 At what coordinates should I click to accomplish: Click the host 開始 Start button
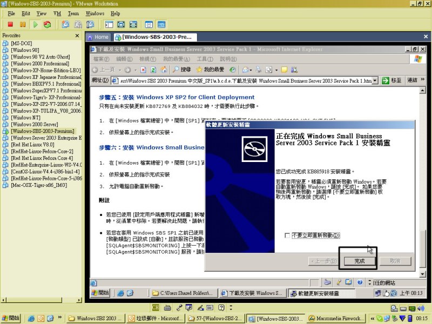click(10, 318)
